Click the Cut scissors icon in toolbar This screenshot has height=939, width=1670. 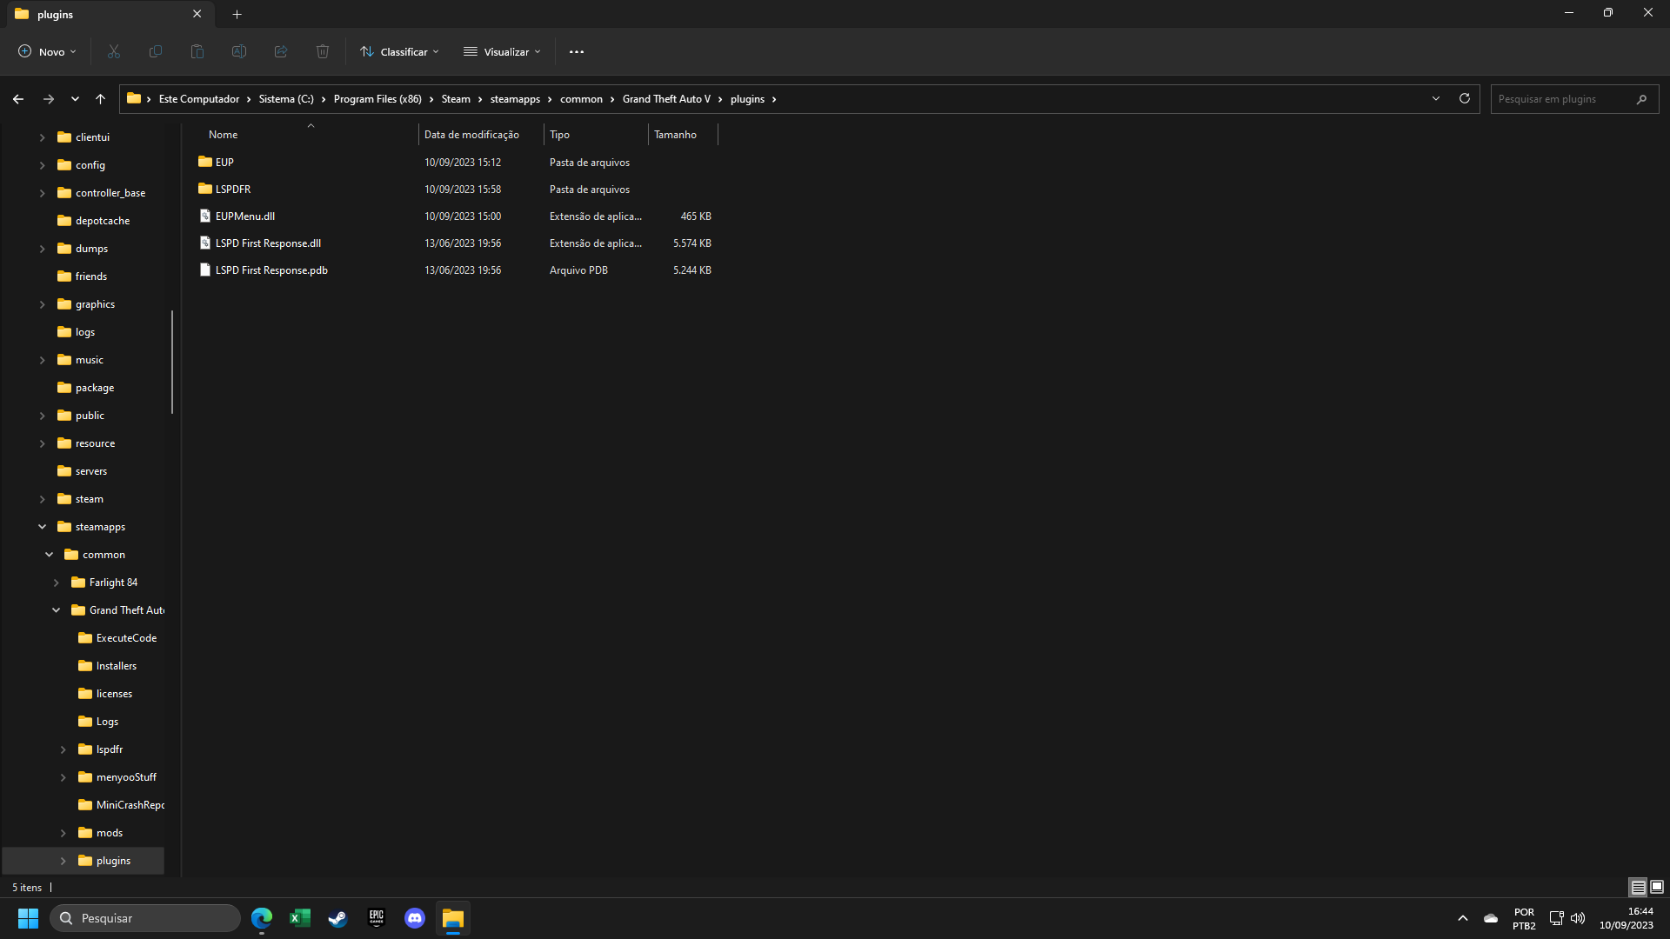pos(114,51)
